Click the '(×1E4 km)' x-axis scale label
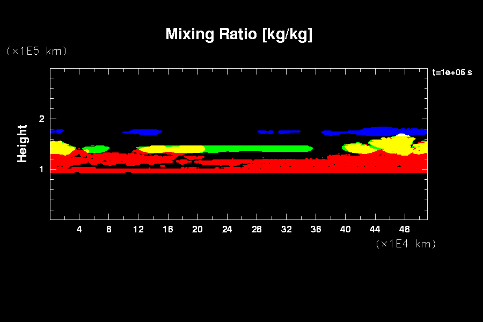The height and width of the screenshot is (322, 483). [x=406, y=244]
